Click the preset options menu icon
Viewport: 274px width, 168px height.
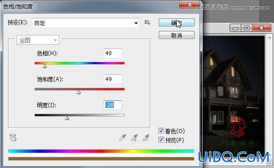[x=147, y=22]
